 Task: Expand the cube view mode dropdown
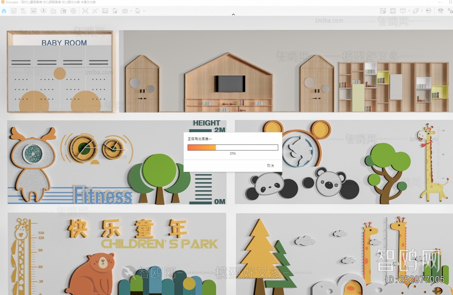tap(409, 11)
